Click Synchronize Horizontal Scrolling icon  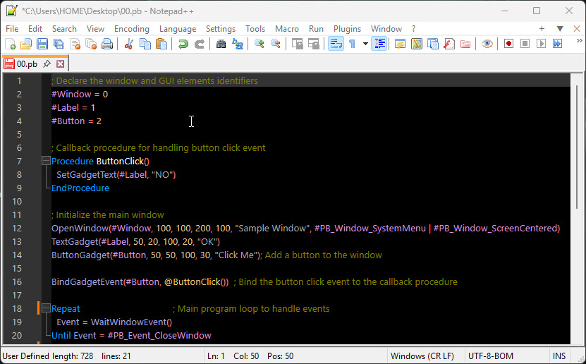(314, 44)
